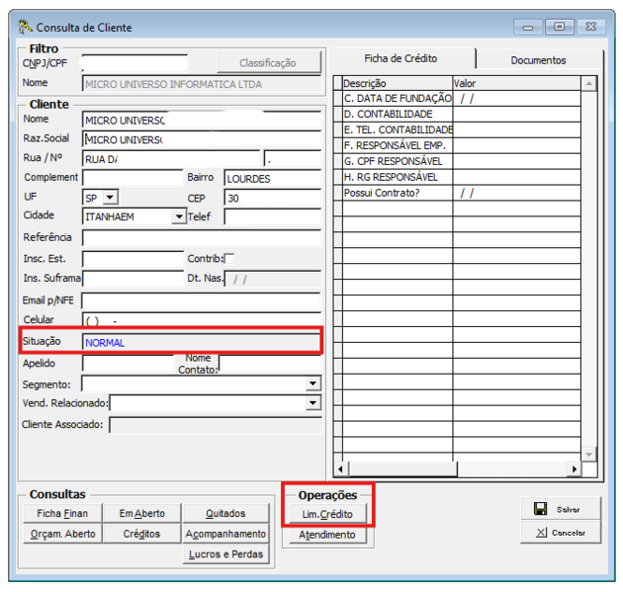Click the Valor column header
This screenshot has width=623, height=592.
coord(516,83)
